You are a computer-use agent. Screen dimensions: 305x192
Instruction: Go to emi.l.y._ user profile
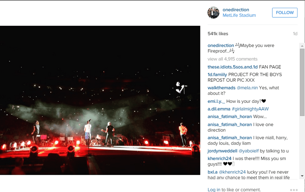pos(216,101)
